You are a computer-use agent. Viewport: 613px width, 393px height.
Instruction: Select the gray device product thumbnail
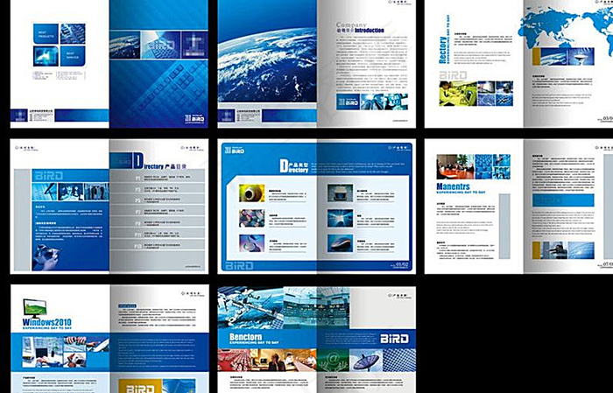[340, 193]
